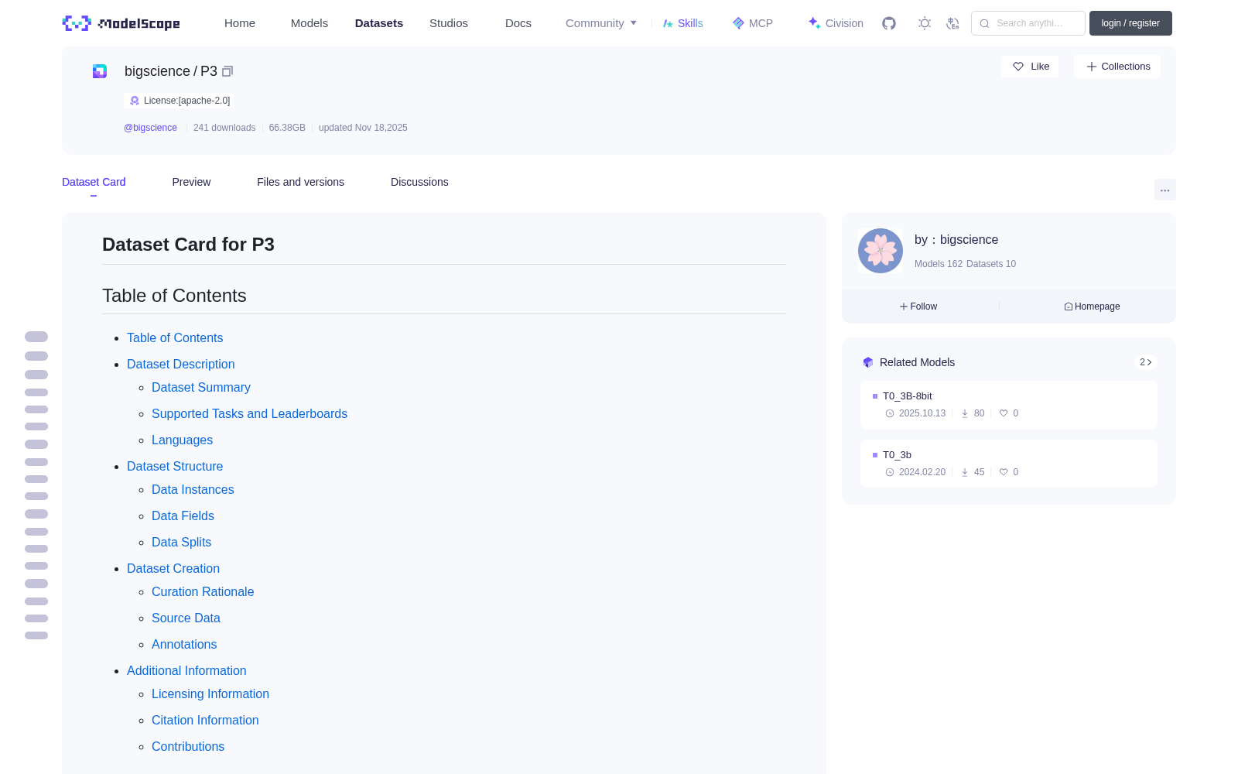The height and width of the screenshot is (774, 1238).
Task: Open the Datasets nav item
Action: [x=379, y=23]
